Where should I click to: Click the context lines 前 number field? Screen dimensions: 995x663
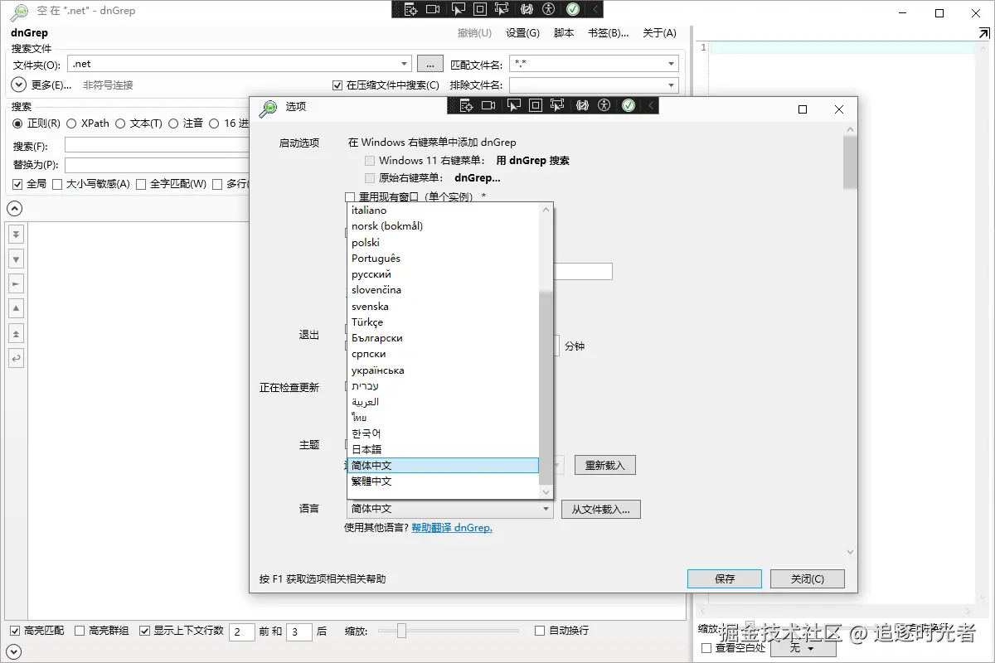pyautogui.click(x=242, y=632)
